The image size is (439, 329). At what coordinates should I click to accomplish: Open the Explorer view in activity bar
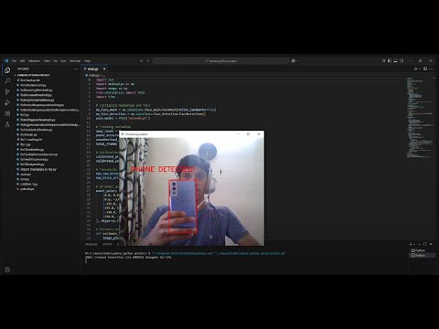[7, 70]
